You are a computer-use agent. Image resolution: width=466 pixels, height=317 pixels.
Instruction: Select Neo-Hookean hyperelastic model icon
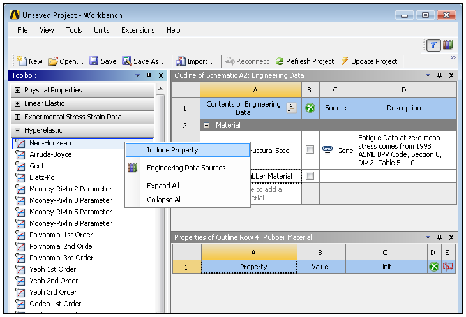(20, 144)
